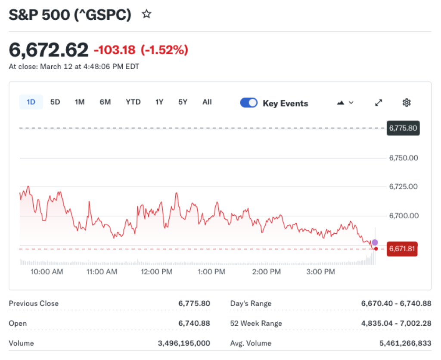This screenshot has width=441, height=360.
Task: Disable the Key Events toggle
Action: [x=248, y=103]
